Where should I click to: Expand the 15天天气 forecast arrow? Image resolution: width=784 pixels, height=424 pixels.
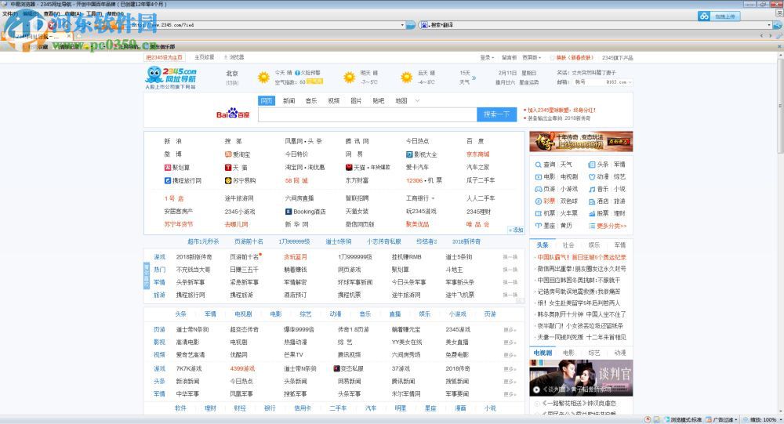474,78
